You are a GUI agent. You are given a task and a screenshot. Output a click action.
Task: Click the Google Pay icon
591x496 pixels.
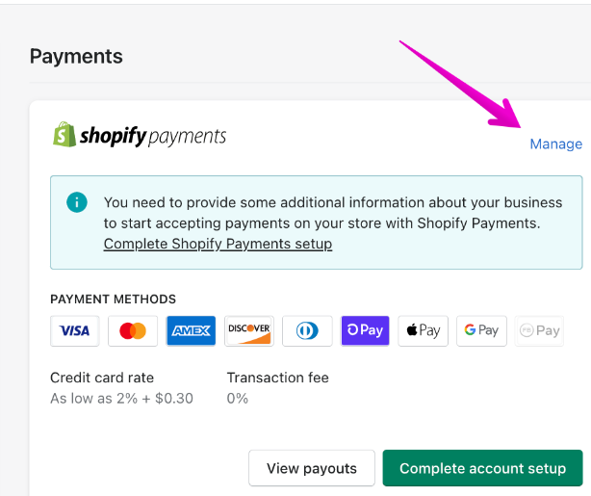(x=481, y=330)
